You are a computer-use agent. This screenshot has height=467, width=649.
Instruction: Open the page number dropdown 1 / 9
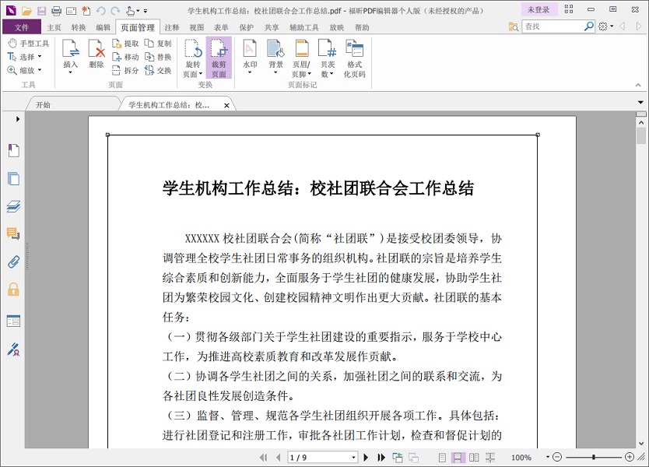pos(353,458)
